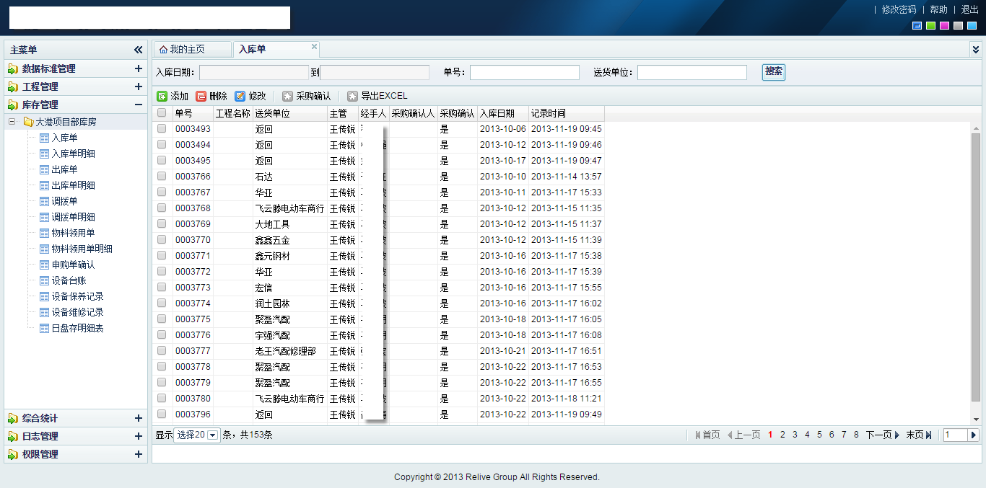Click the 单号 search input field

[525, 72]
